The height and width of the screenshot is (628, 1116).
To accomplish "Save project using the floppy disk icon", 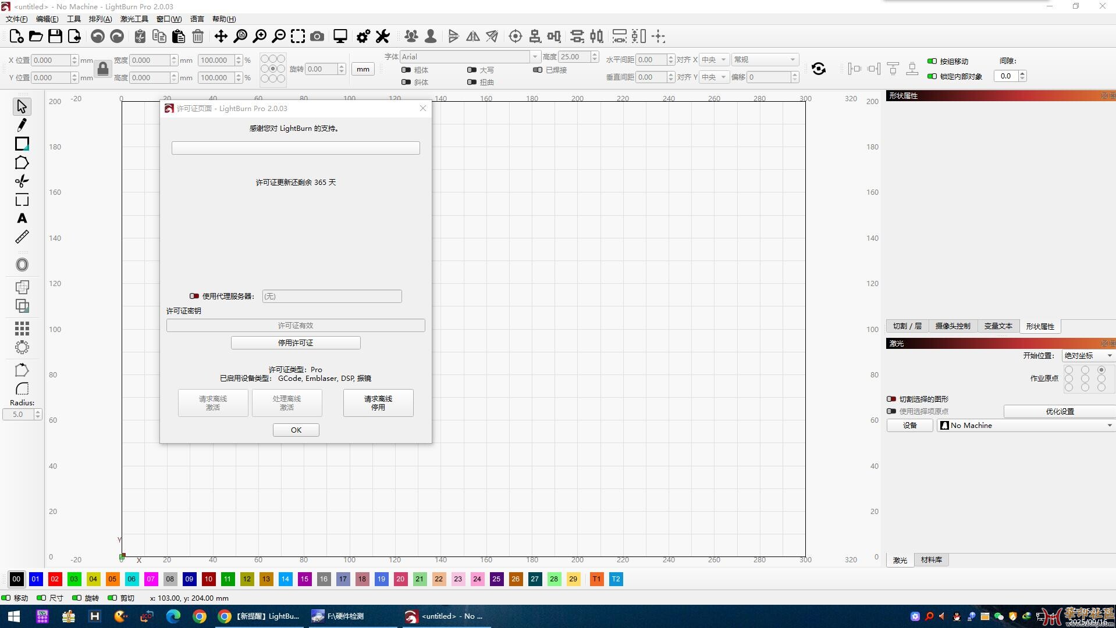I will click(x=55, y=37).
